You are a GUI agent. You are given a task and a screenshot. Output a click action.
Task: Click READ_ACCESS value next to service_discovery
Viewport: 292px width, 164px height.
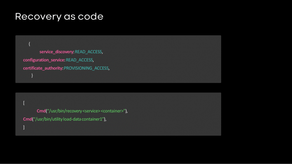88,52
